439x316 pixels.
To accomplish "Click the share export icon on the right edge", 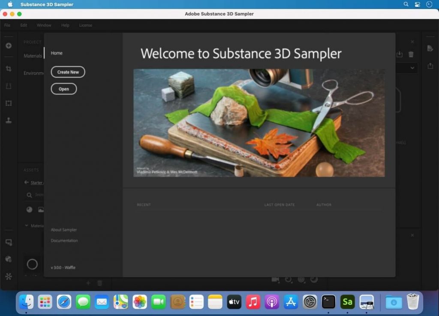I will (430, 65).
